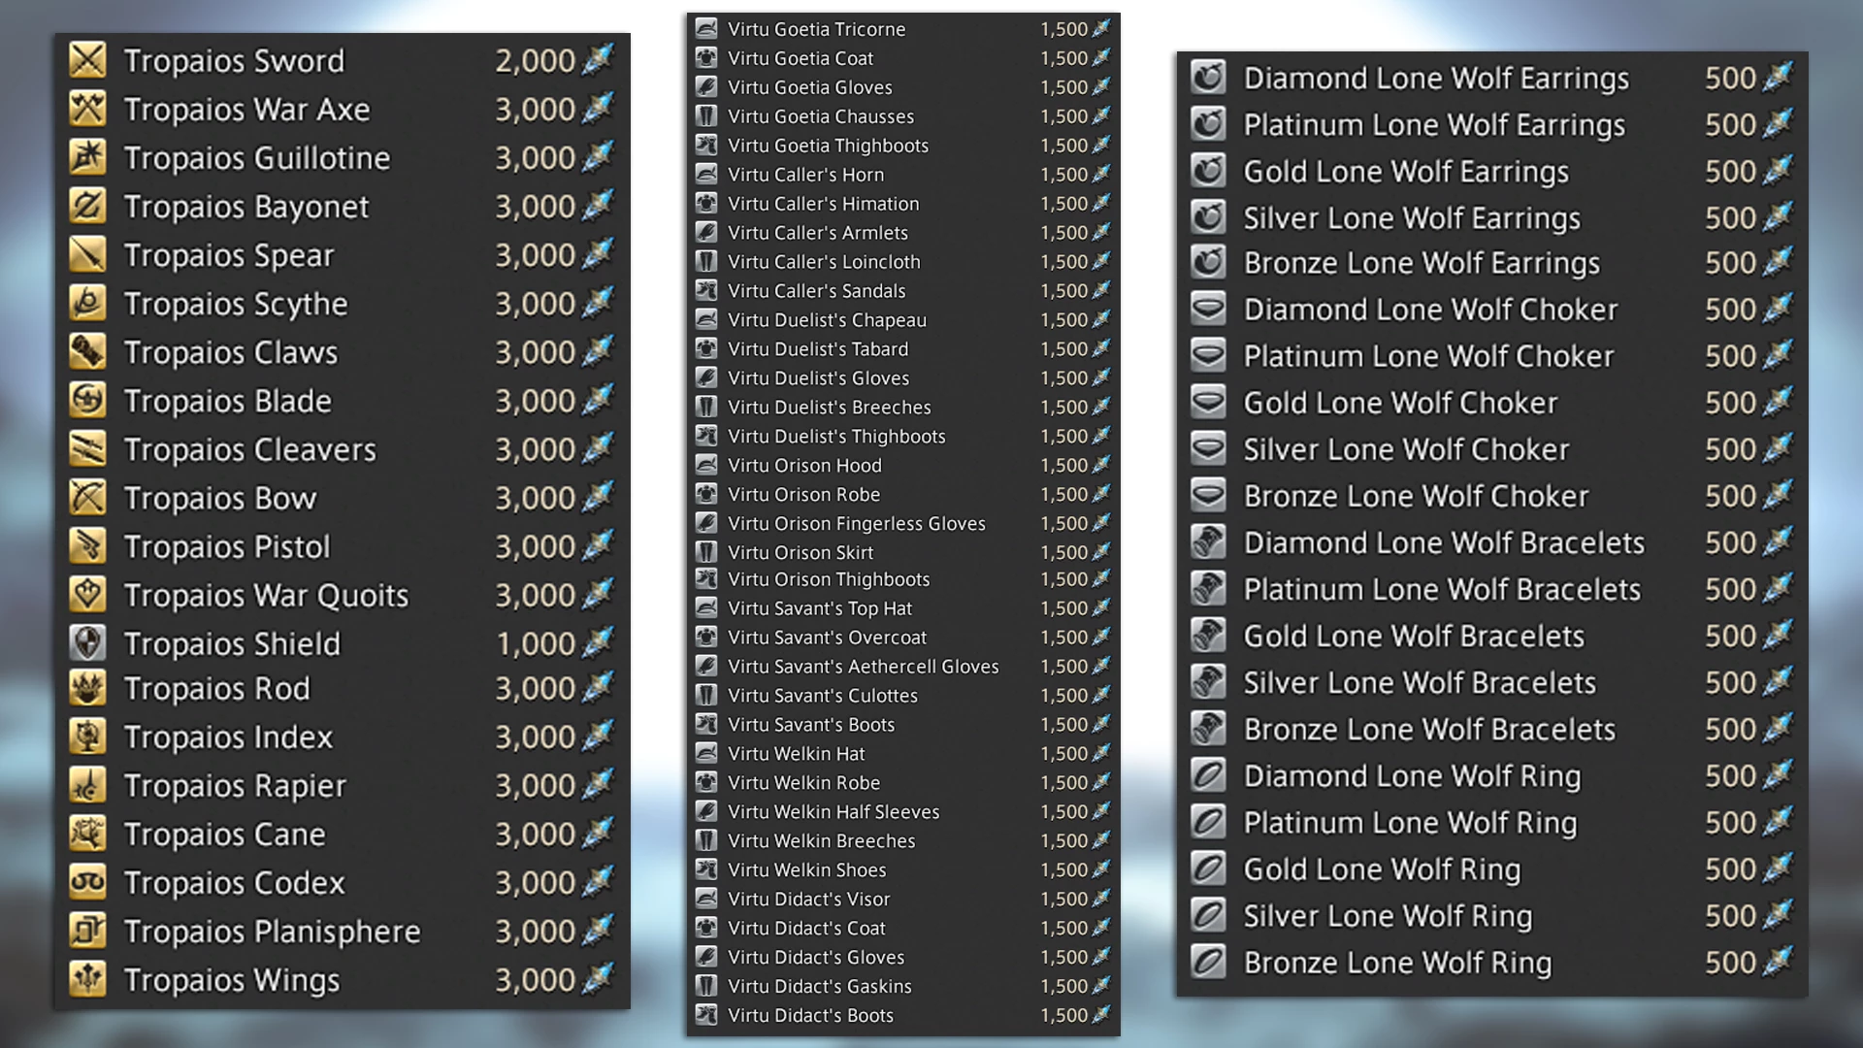Click the Platinum Lone Wolf Bracelets icon

point(1208,589)
